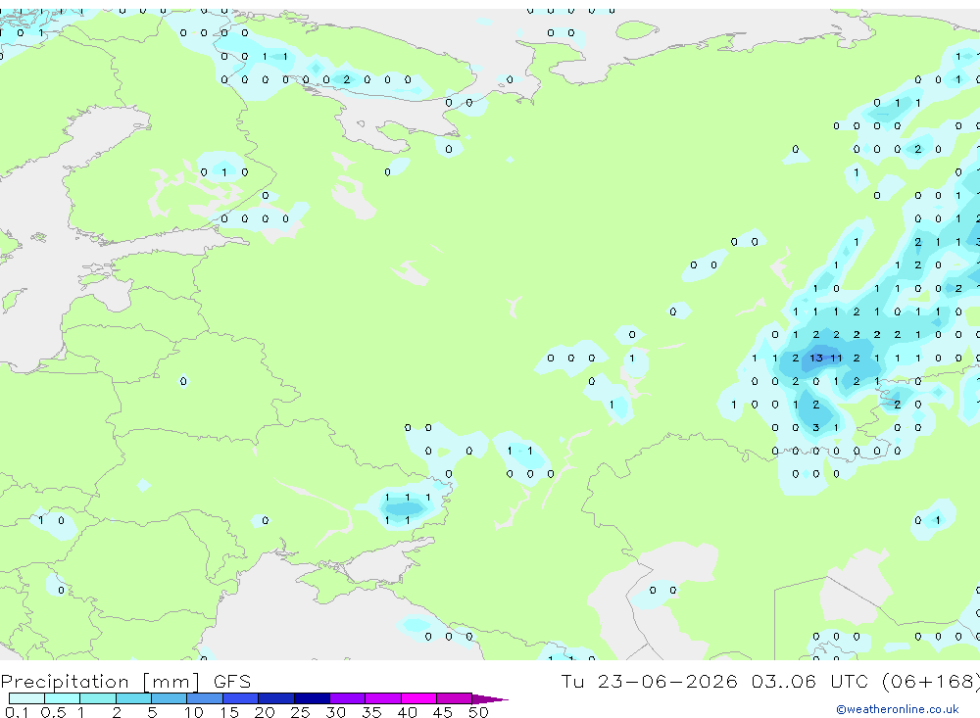
Task: Click the 1–2 mm legend swatch
Action: (x=98, y=698)
